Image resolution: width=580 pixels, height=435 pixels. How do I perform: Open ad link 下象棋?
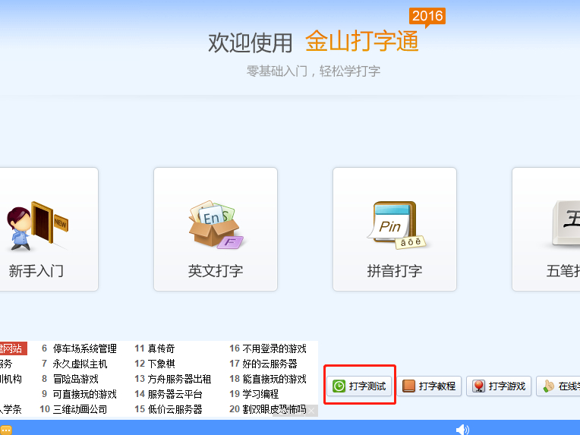161,364
